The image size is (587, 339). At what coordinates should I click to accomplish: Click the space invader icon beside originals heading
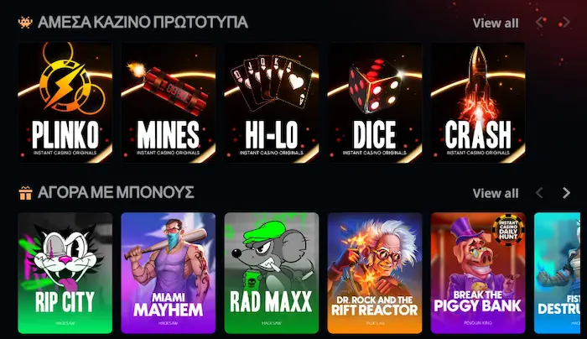[x=25, y=23]
